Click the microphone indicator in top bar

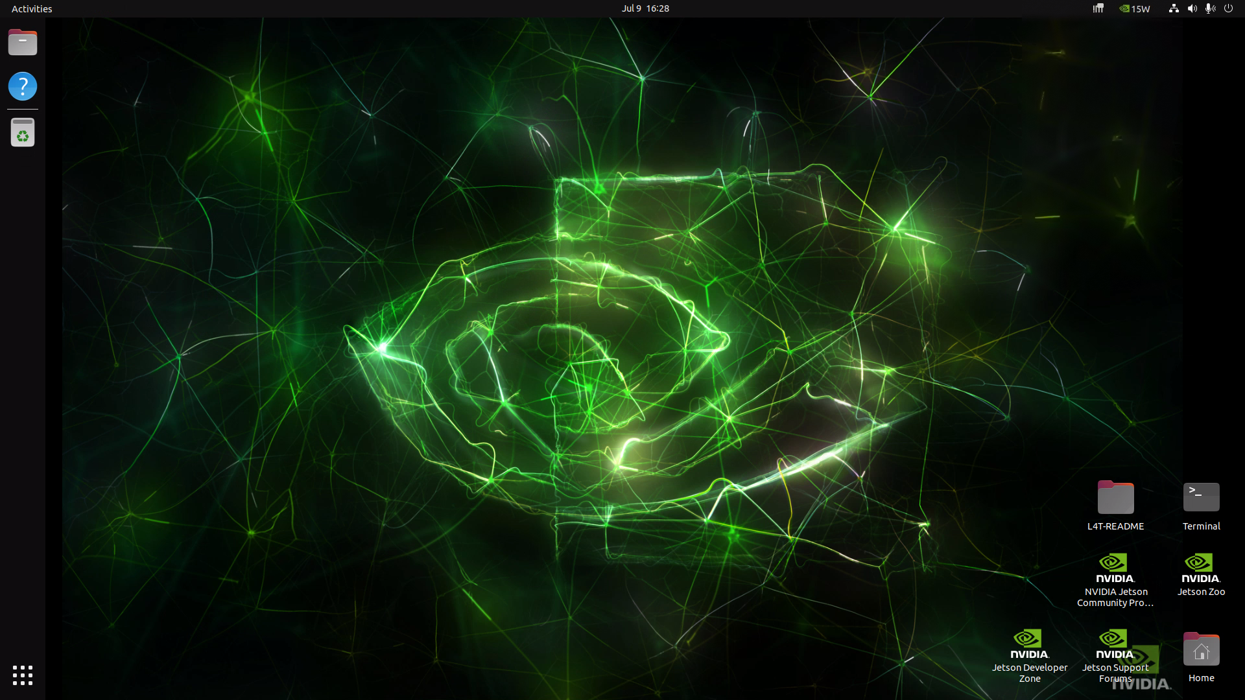pyautogui.click(x=1210, y=8)
